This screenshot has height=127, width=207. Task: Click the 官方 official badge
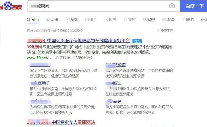137,41
